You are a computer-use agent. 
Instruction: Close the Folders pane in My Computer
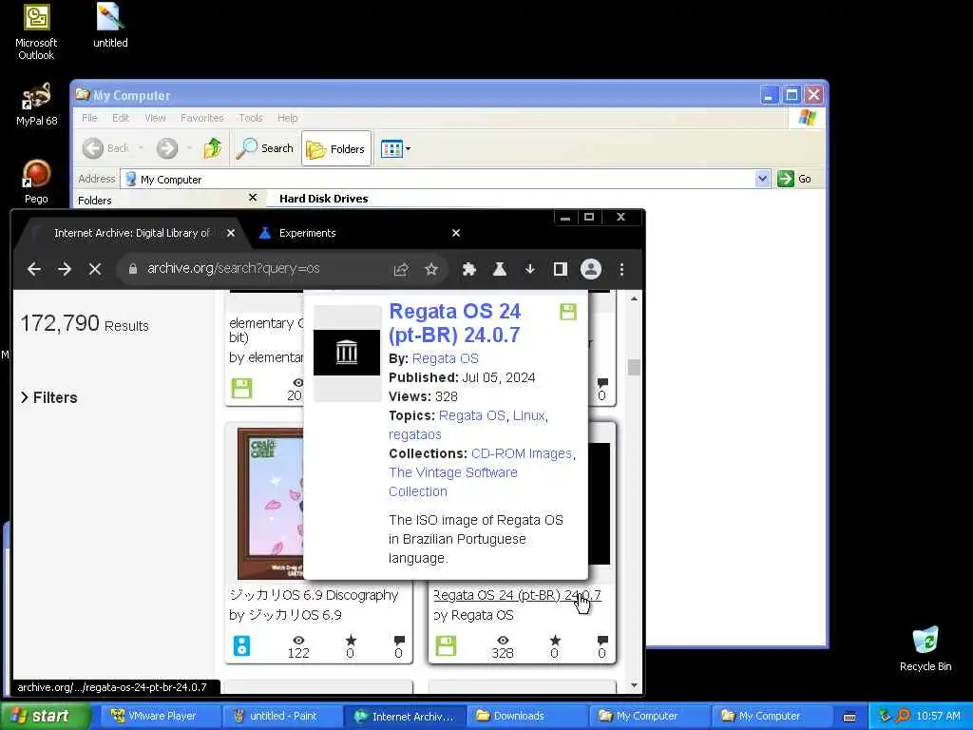coord(253,198)
